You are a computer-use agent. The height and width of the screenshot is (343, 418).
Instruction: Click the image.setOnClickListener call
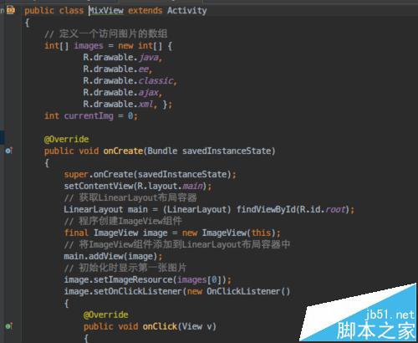177,291
